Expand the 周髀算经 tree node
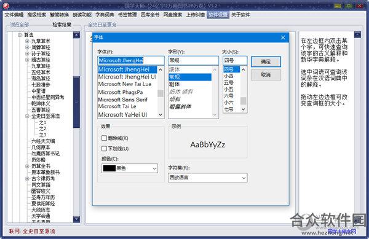369x239 pixels. pos(27,47)
